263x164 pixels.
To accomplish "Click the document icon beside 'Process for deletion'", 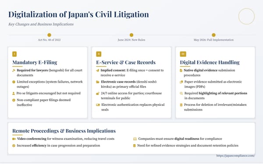I will [x=181, y=105].
